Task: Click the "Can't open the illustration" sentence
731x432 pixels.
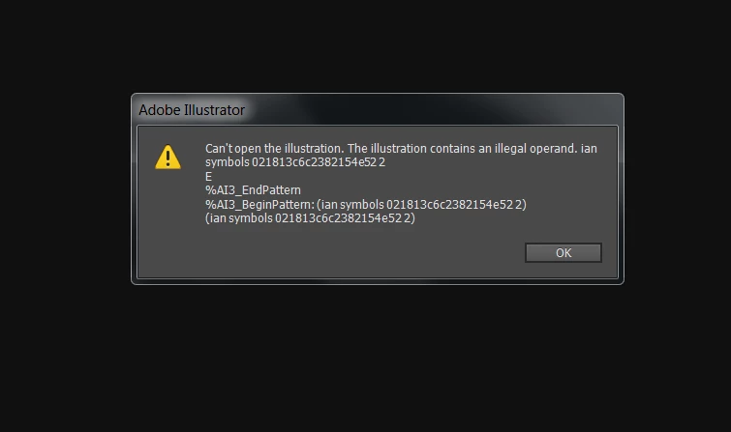Action: click(275, 149)
